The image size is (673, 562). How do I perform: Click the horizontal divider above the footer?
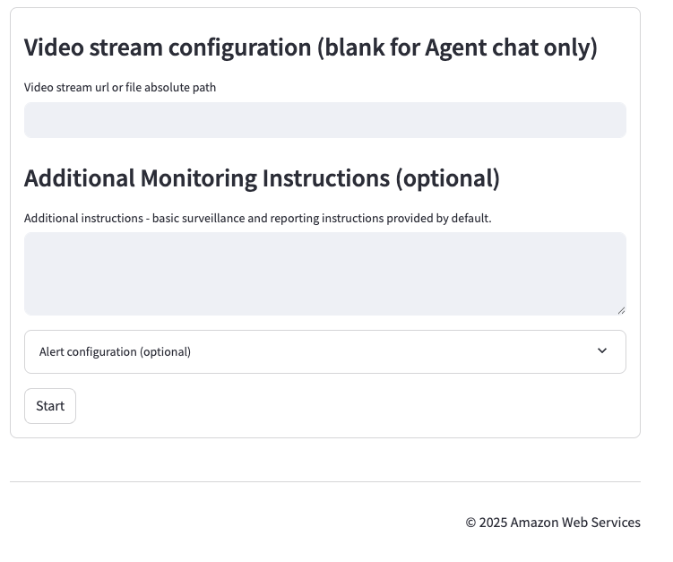pos(324,481)
